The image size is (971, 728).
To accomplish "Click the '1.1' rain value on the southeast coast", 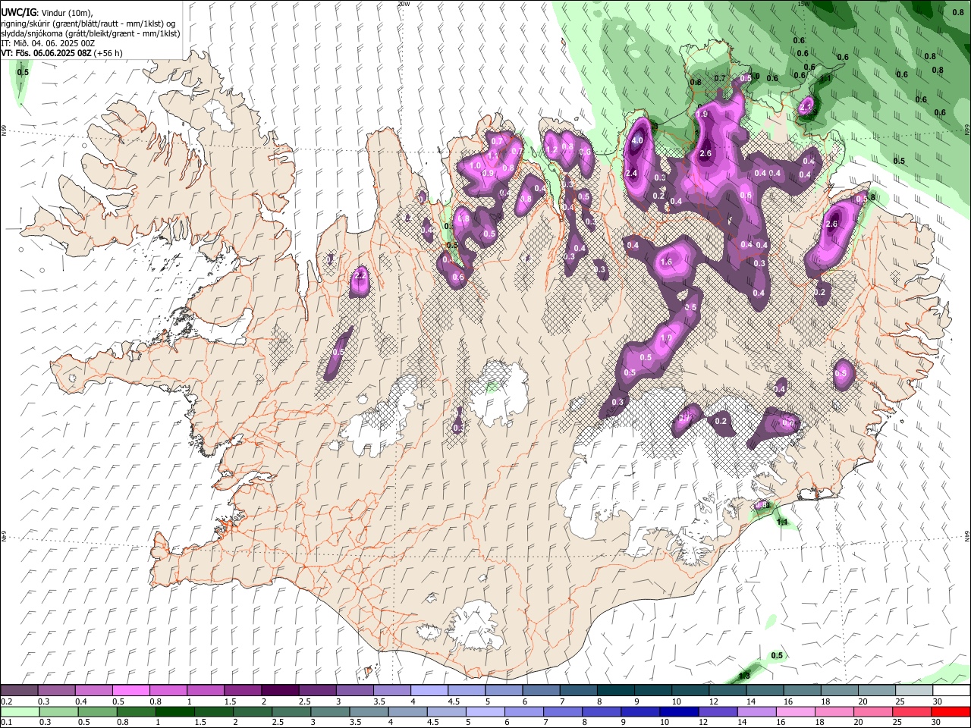I will (782, 522).
